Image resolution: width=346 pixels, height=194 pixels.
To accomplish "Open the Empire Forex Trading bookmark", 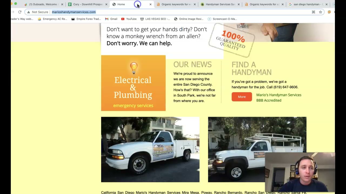I will (x=86, y=19).
